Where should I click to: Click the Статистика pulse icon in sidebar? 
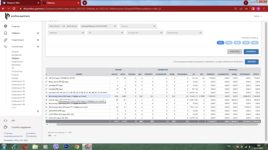5,47
